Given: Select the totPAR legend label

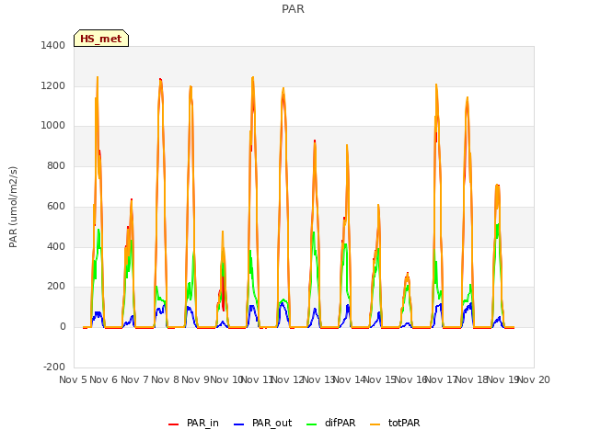Looking at the screenshot, I should click(x=404, y=423).
